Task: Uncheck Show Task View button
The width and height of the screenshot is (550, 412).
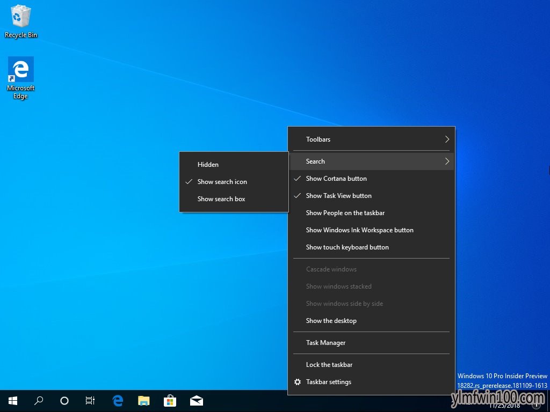Action: pos(372,195)
